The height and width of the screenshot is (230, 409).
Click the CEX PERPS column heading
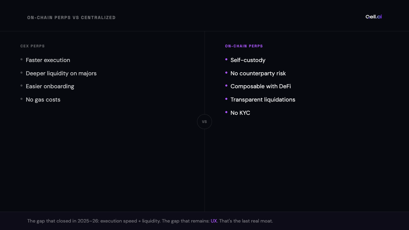click(32, 46)
